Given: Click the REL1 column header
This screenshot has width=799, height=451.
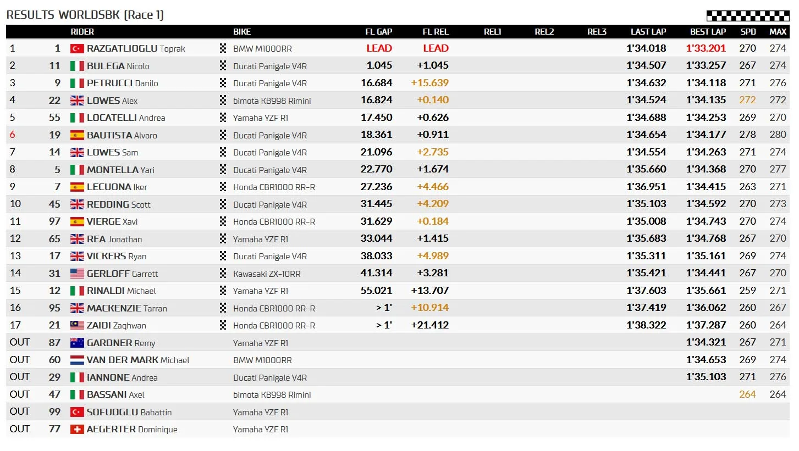Looking at the screenshot, I should pyautogui.click(x=493, y=32).
